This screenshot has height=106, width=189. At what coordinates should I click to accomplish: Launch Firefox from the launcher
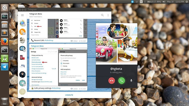point(5,42)
